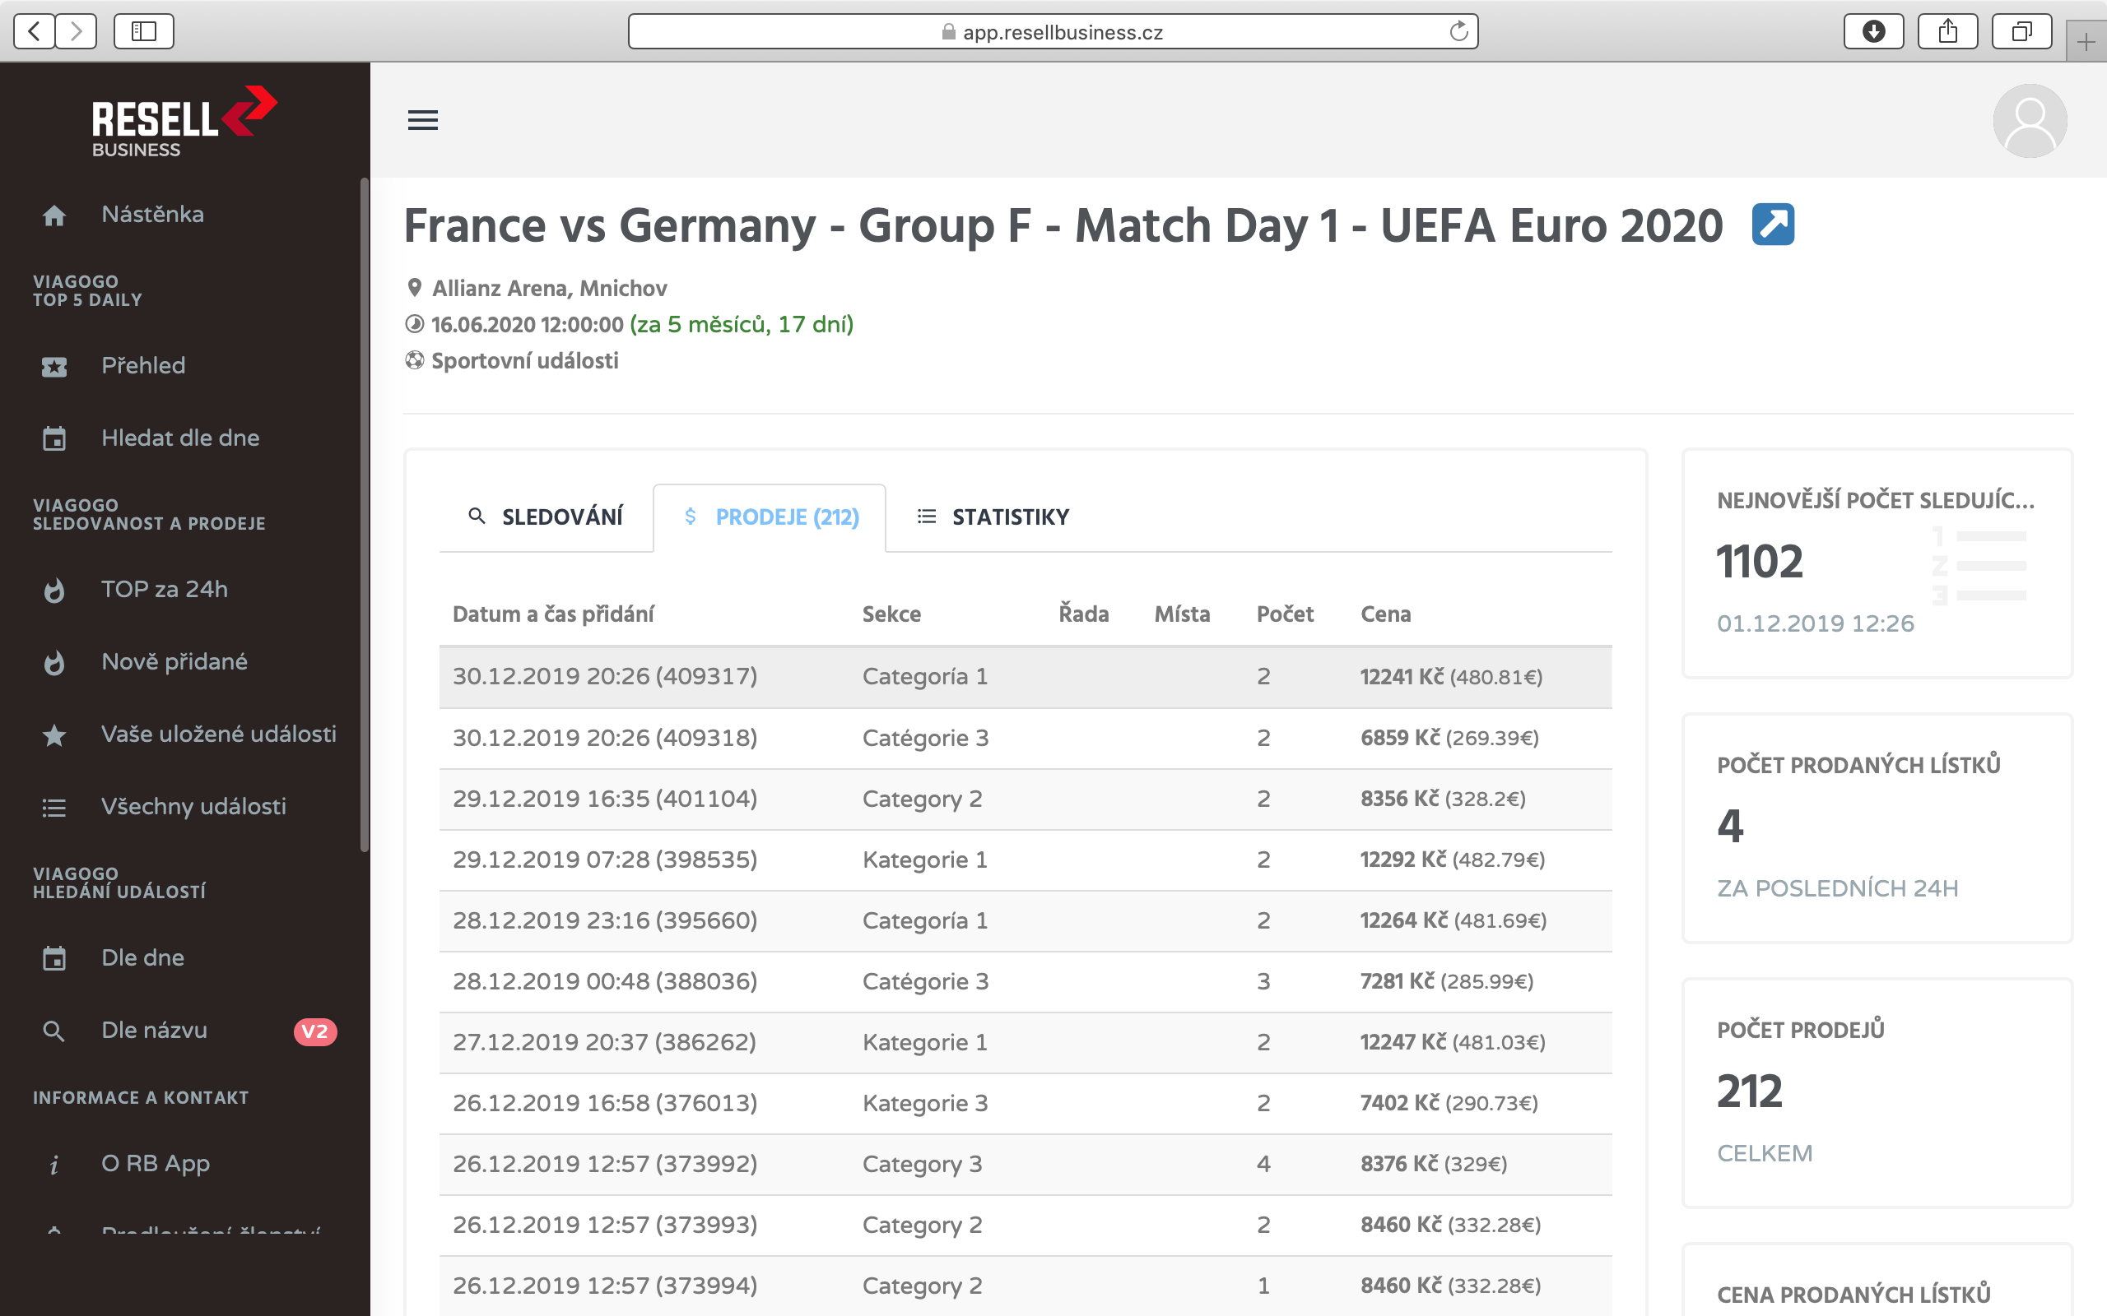
Task: Click the Sportovní události category text
Action: click(x=525, y=360)
